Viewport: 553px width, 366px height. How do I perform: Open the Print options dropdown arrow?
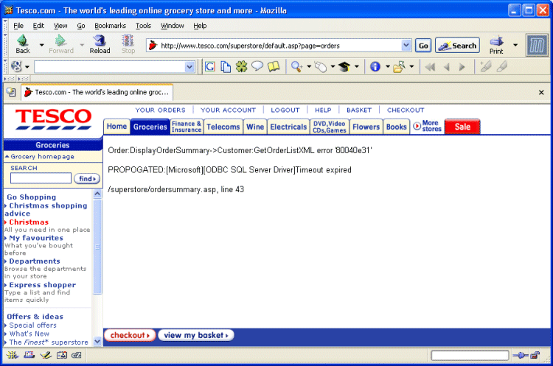point(515,45)
